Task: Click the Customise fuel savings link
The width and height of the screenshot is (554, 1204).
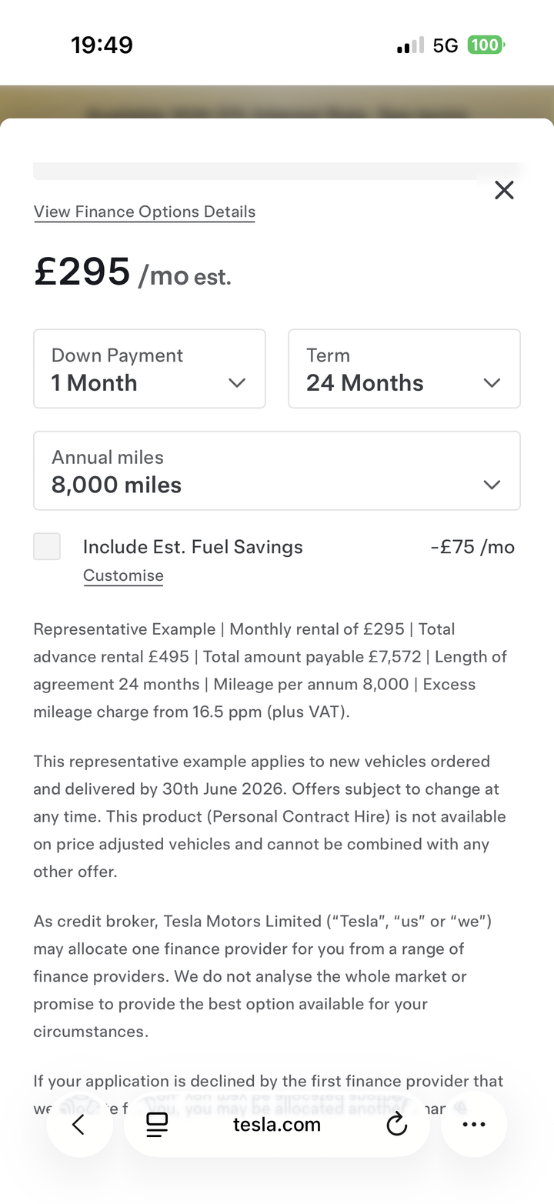Action: 123,575
